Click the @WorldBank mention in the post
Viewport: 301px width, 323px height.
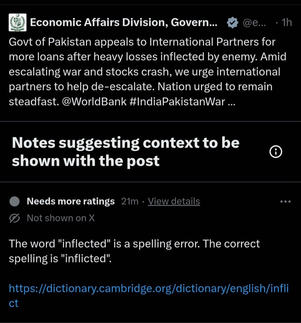coord(94,102)
